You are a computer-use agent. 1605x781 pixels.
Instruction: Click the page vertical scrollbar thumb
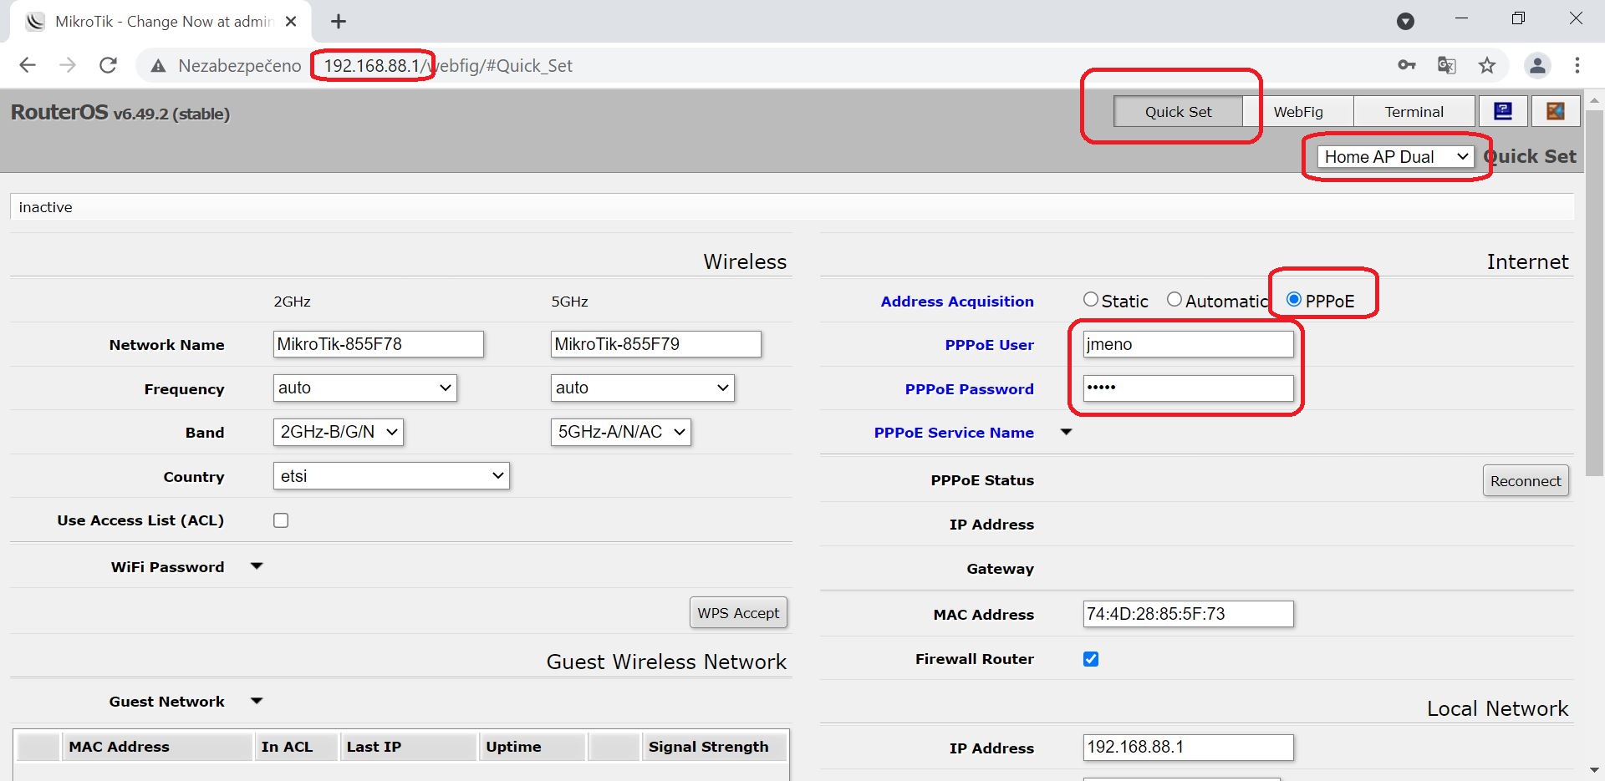pos(1595,292)
